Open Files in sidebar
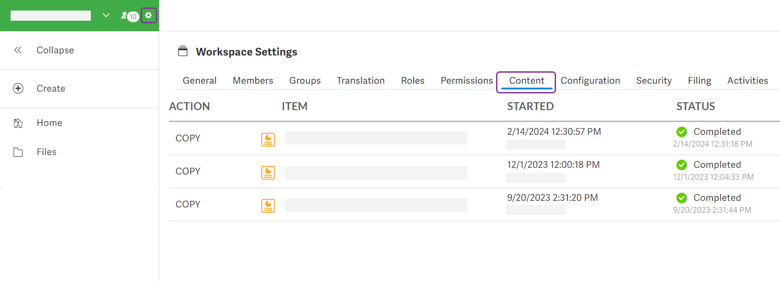Image resolution: width=780 pixels, height=281 pixels. pyautogui.click(x=46, y=152)
